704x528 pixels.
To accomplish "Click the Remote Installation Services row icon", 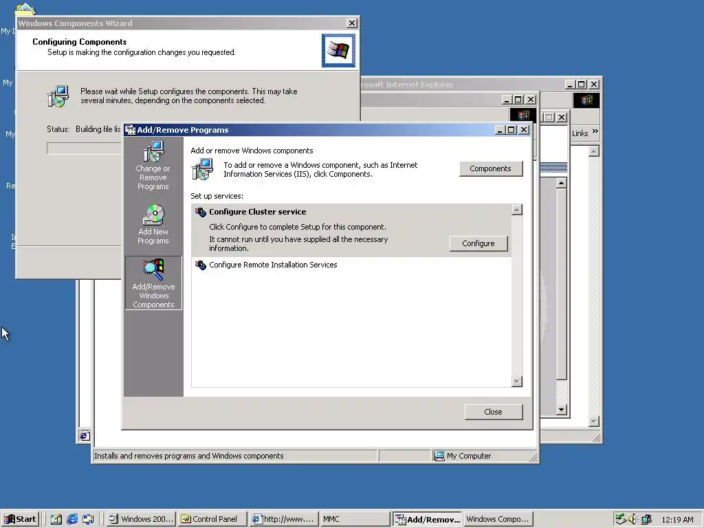I will (200, 265).
